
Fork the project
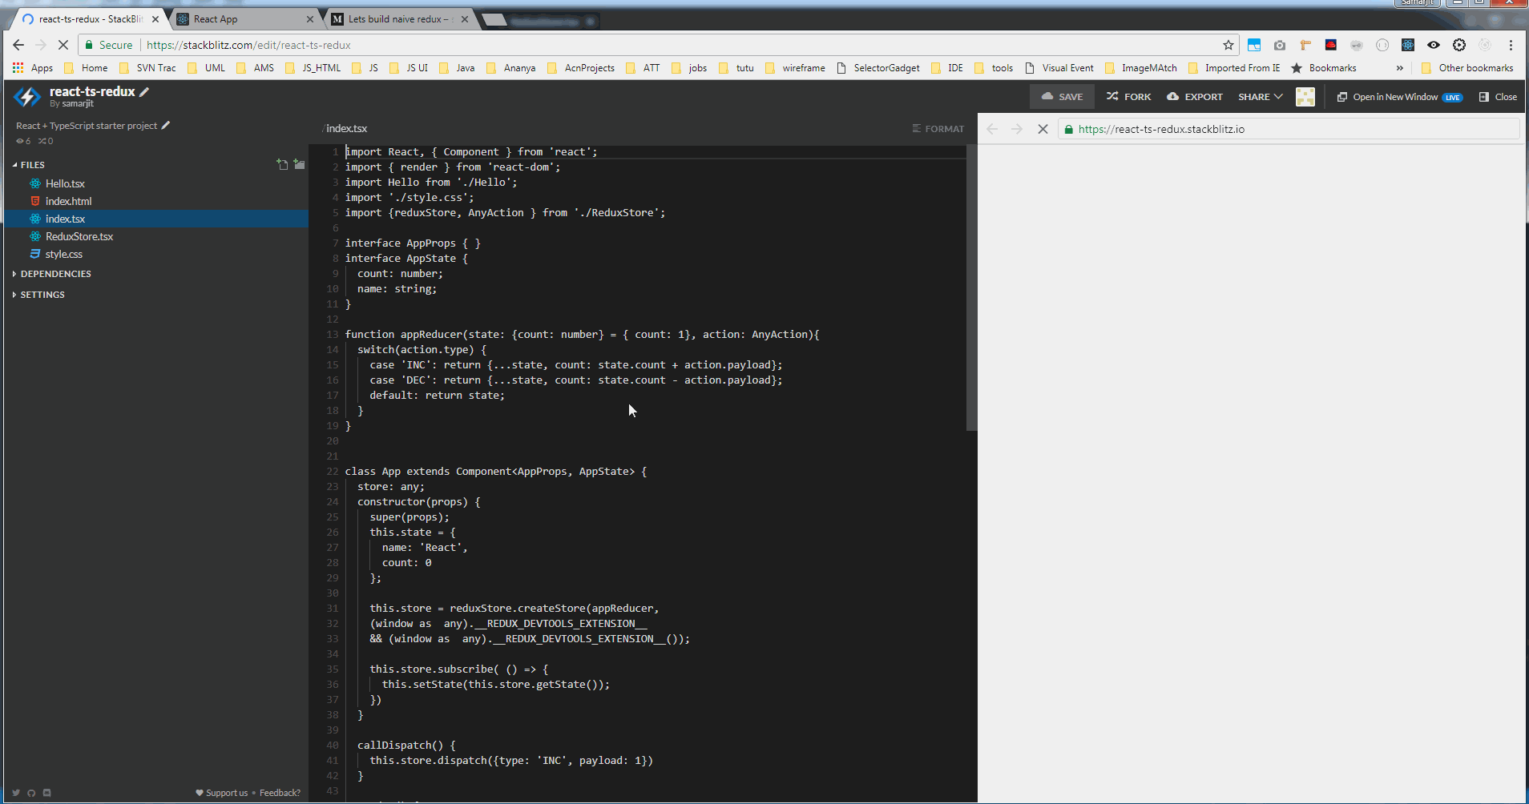click(1128, 97)
